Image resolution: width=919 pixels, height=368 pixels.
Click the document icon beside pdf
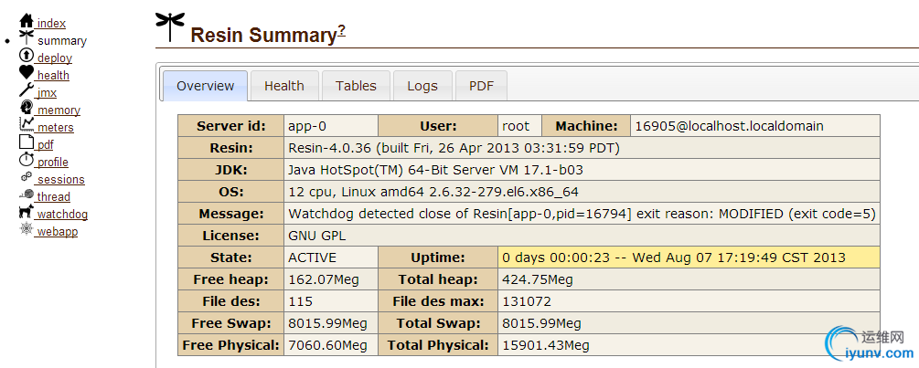pyautogui.click(x=27, y=142)
